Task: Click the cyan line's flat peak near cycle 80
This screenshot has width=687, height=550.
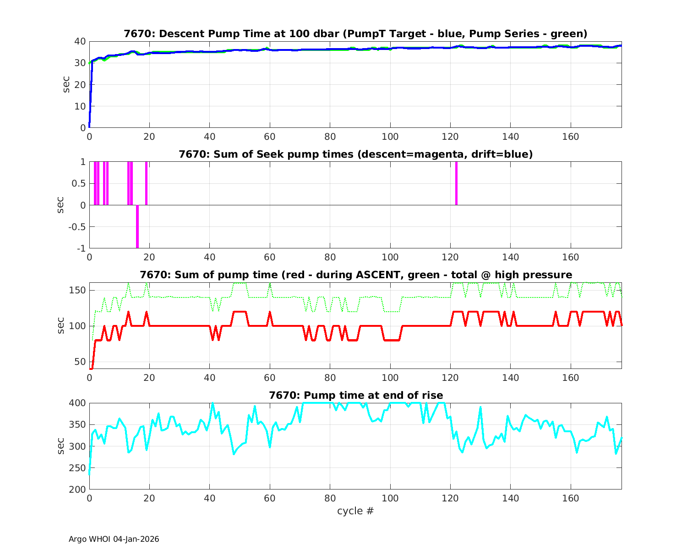Action: click(x=321, y=403)
